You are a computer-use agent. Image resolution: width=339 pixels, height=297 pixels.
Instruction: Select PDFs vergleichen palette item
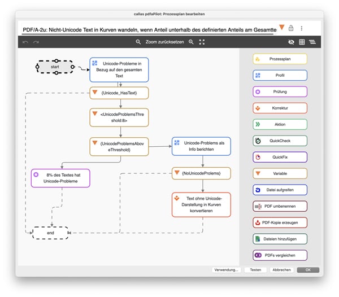coord(280,255)
